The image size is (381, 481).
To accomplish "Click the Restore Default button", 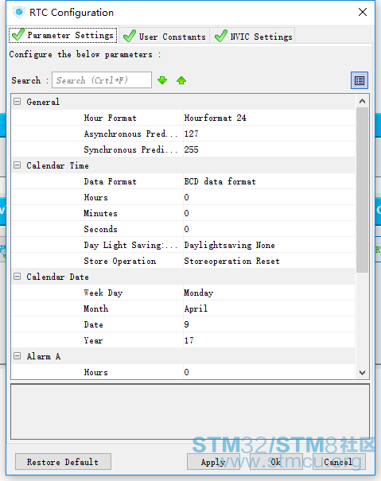I will [x=63, y=462].
